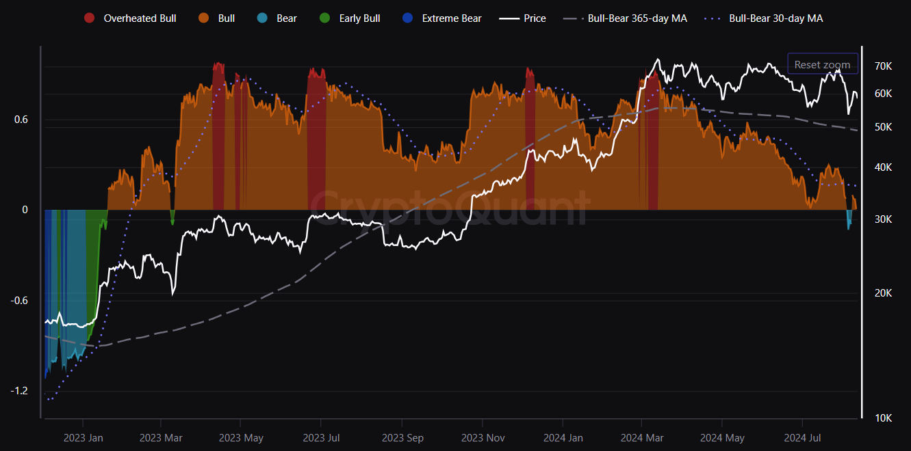This screenshot has width=911, height=451.
Task: Toggle the 'Bull-Bear 365-day MA' series label
Action: click(637, 18)
